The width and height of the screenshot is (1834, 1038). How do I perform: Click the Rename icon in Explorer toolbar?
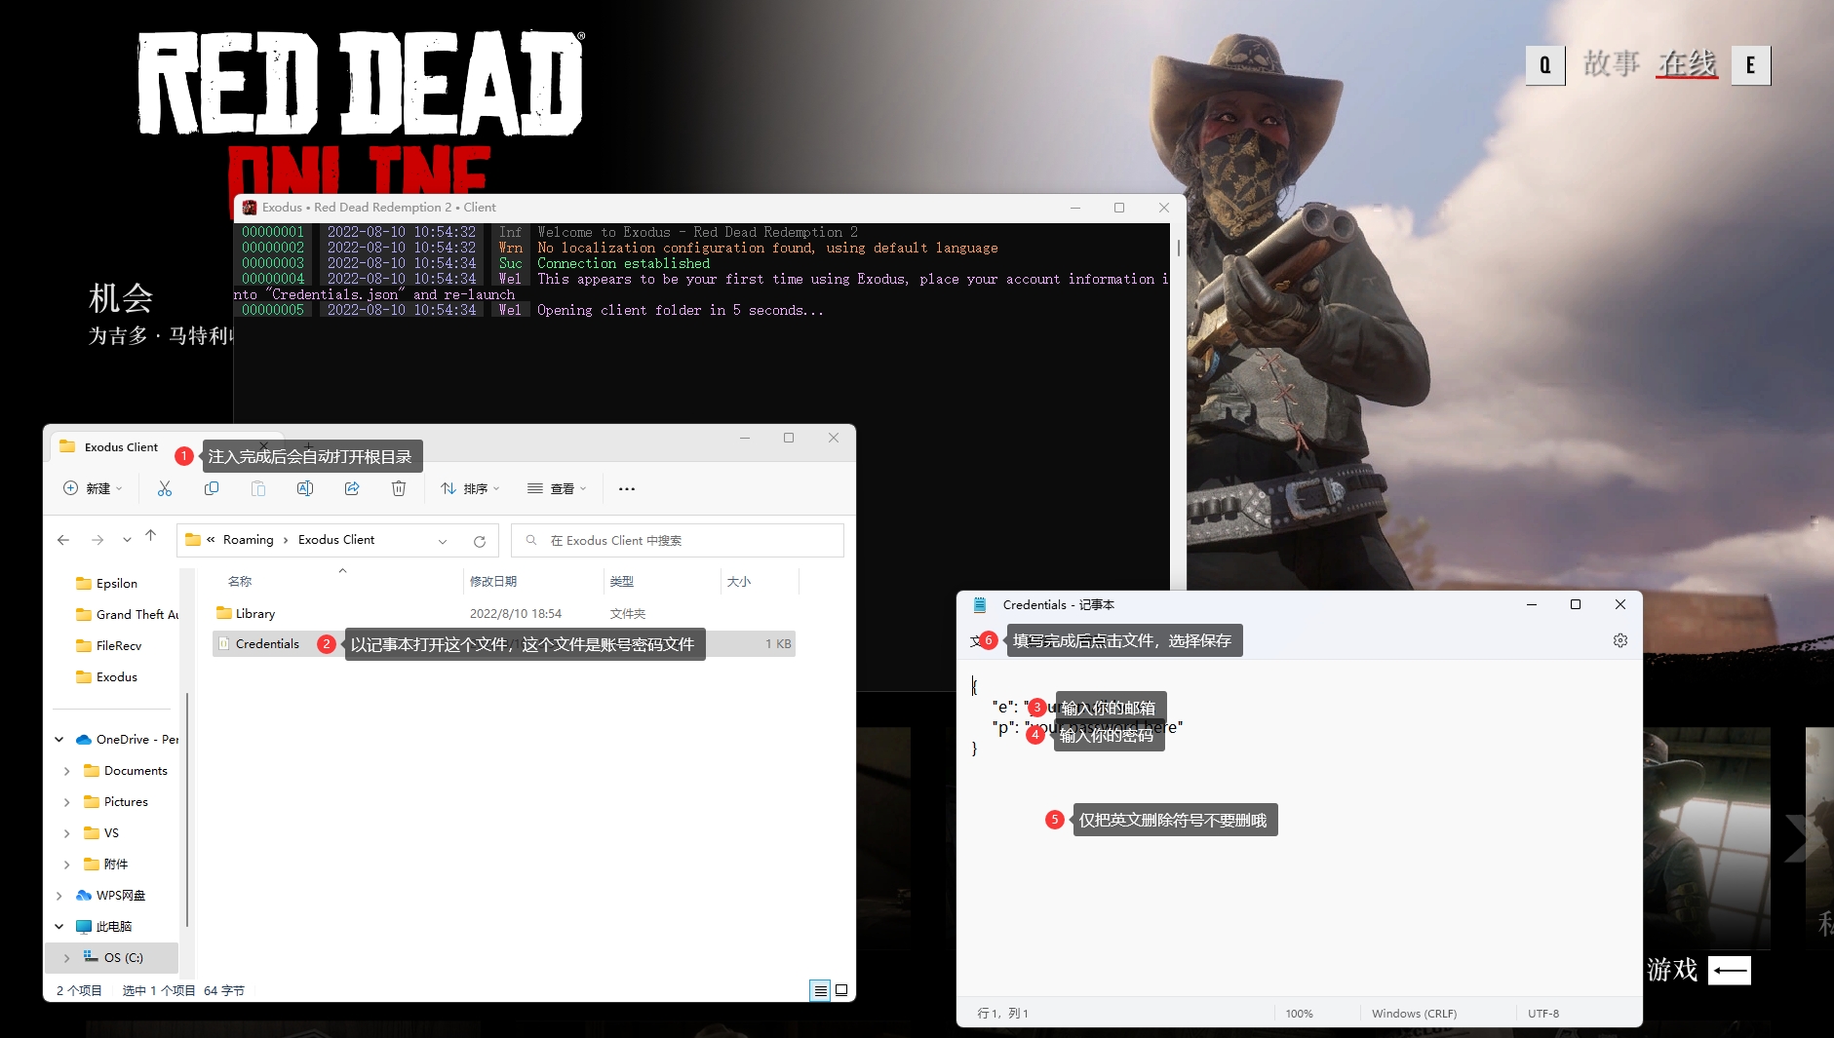[305, 488]
